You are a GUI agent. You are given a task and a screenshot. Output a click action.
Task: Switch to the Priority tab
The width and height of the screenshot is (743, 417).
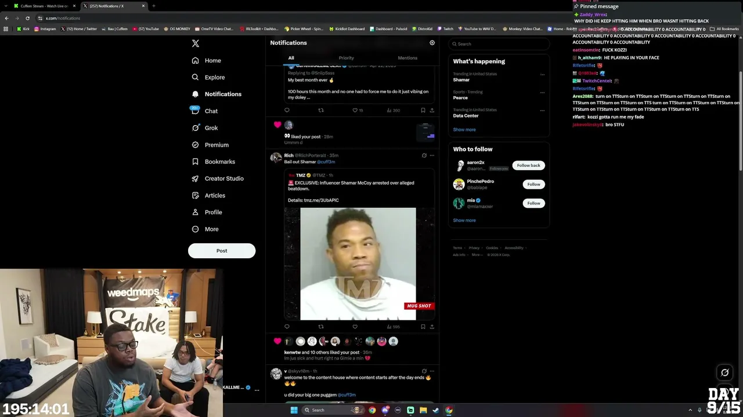point(346,58)
